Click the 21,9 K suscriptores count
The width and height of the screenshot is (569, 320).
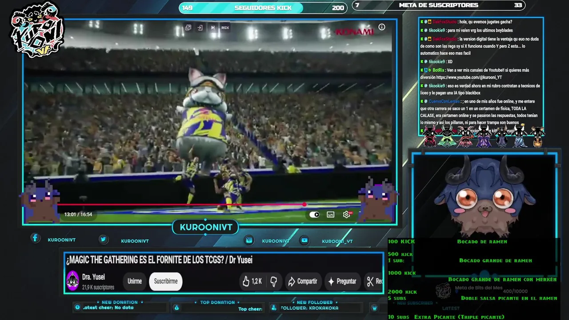pyautogui.click(x=98, y=287)
